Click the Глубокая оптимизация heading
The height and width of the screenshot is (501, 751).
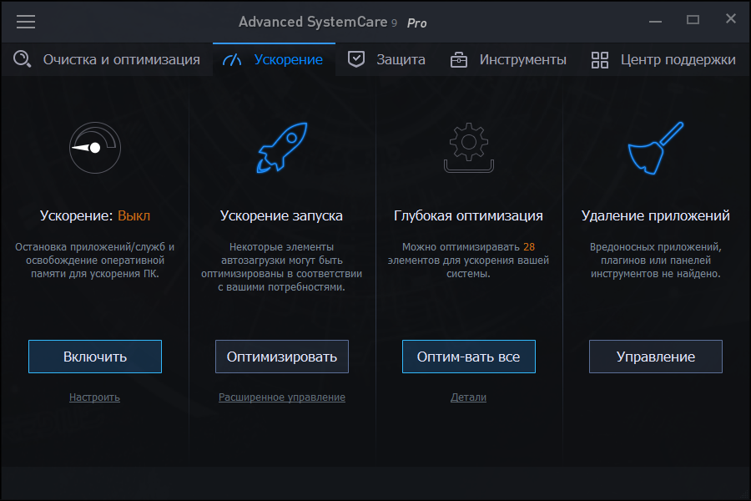468,215
